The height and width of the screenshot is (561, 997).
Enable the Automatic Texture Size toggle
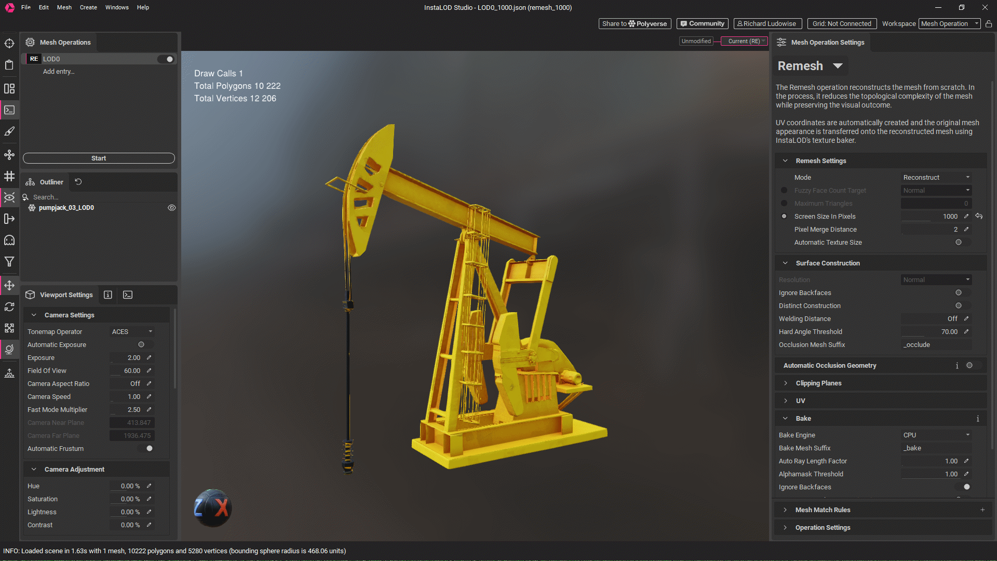point(962,242)
